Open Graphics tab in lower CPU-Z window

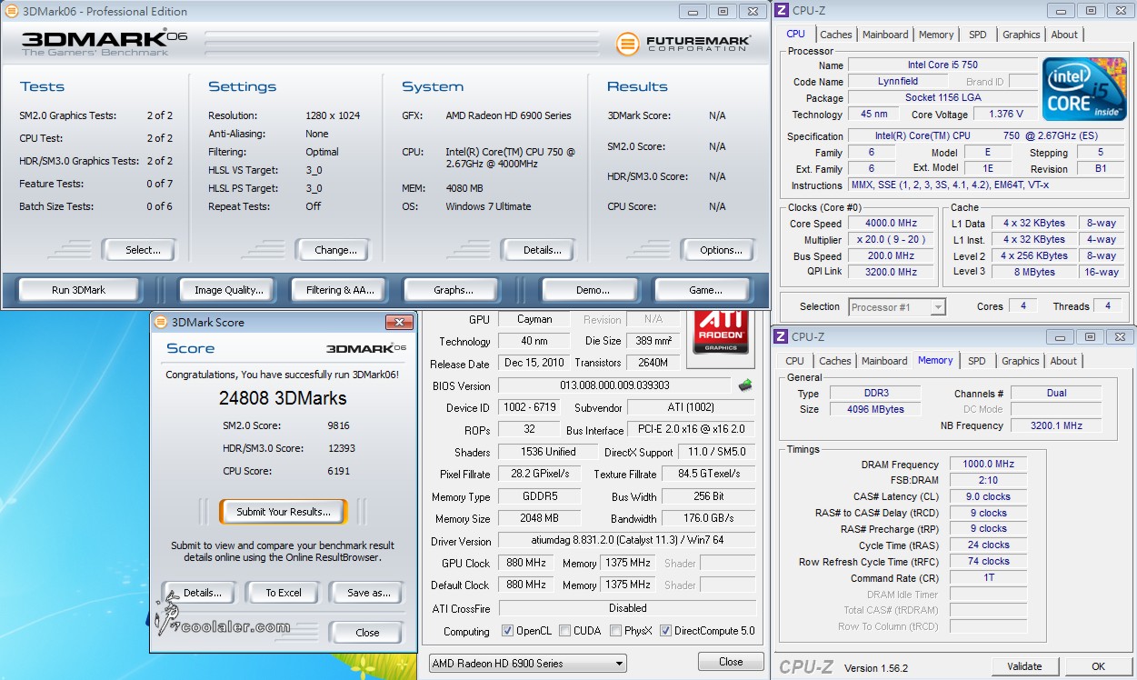tap(1021, 361)
